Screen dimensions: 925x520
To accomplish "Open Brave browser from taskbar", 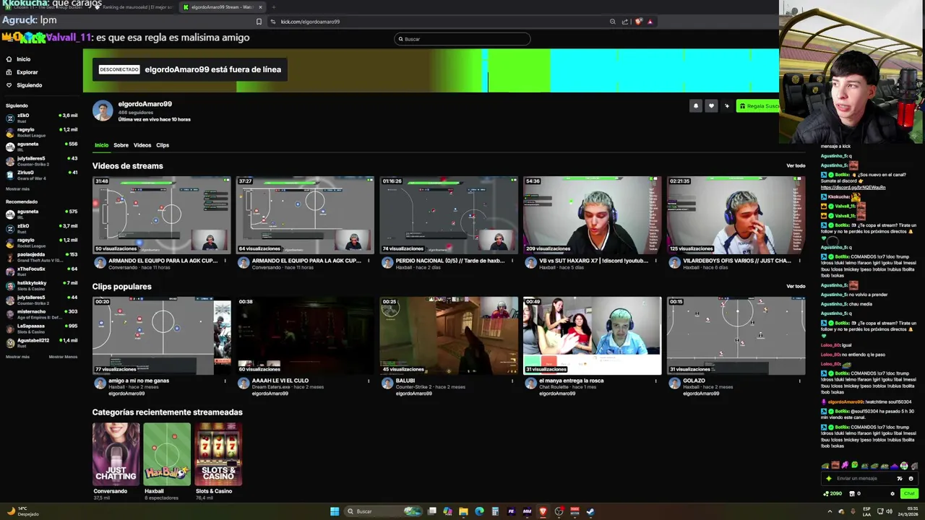I will 543,511.
